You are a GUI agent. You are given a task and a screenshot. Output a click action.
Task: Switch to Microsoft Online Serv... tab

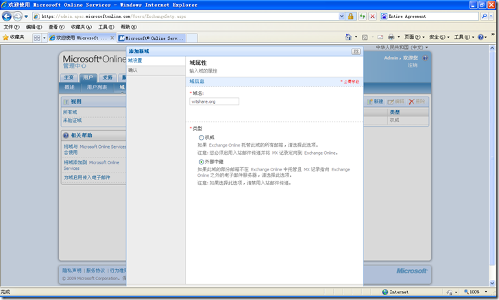[151, 38]
